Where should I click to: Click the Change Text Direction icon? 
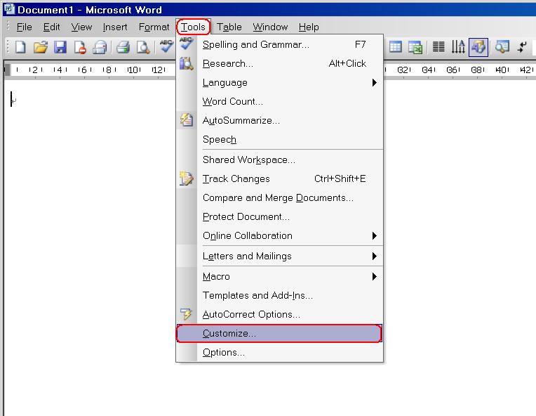point(458,47)
